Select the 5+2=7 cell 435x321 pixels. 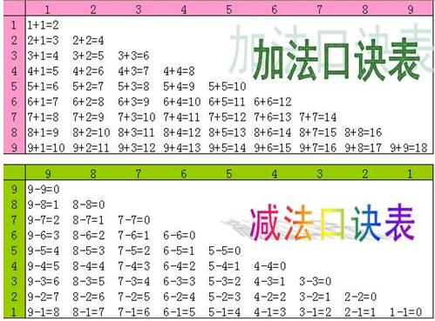coord(88,86)
